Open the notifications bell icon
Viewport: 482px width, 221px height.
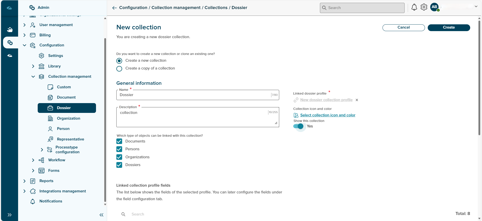click(414, 7)
